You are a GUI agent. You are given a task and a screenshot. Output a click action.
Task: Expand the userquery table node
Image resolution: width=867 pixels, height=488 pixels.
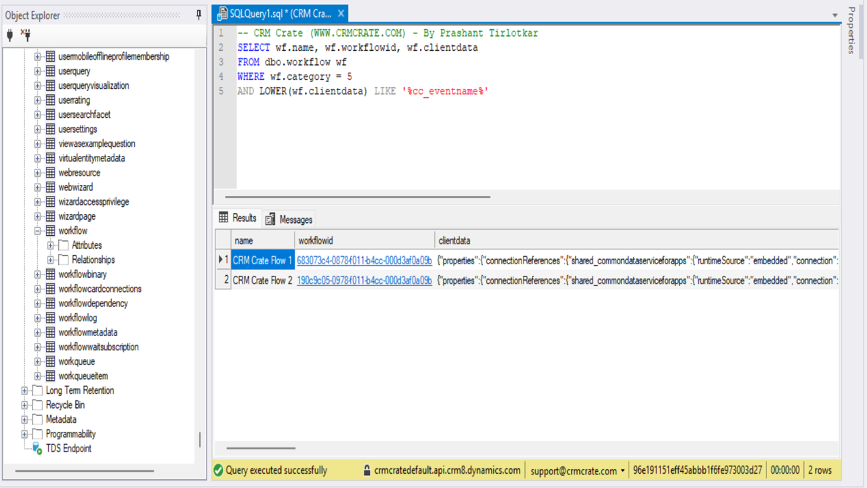tap(38, 71)
